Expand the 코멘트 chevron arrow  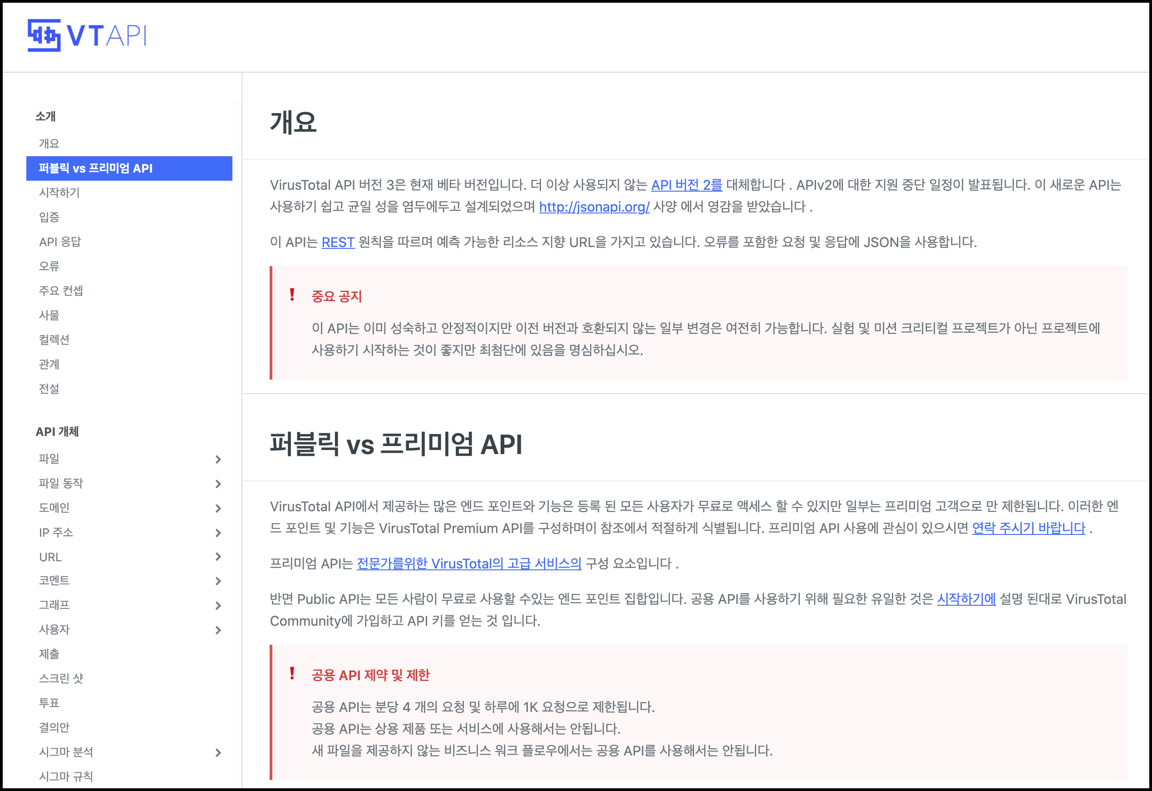click(218, 581)
